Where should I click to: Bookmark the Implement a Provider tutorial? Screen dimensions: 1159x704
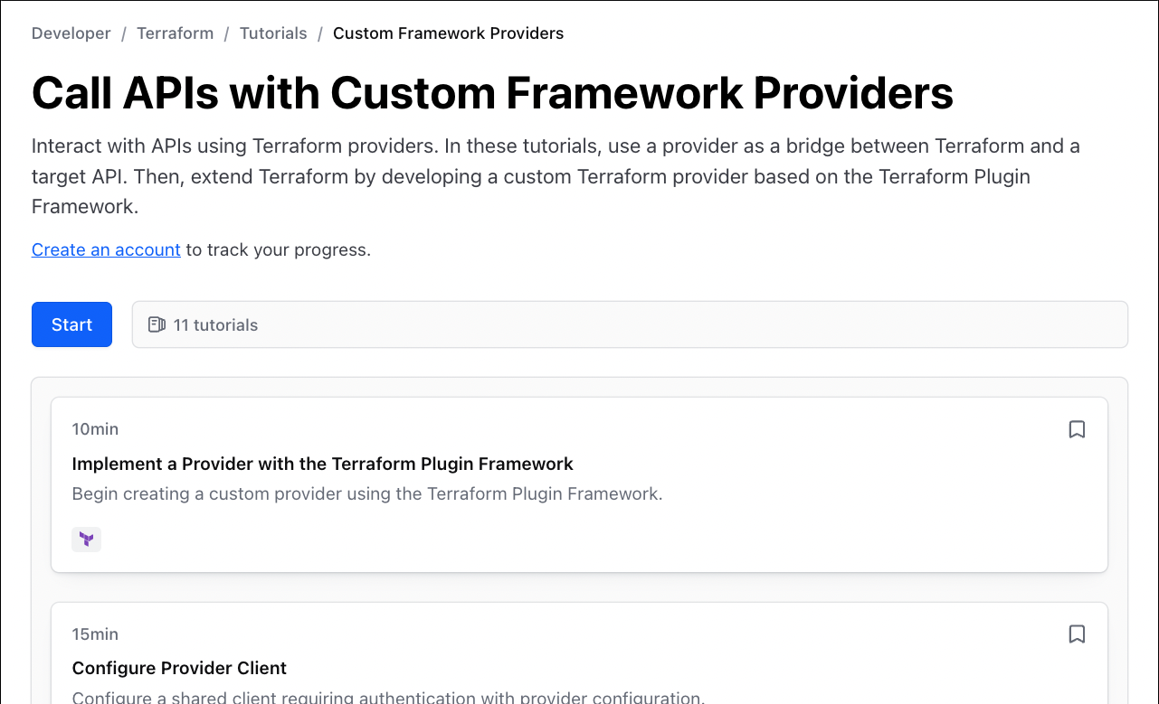pyautogui.click(x=1077, y=429)
